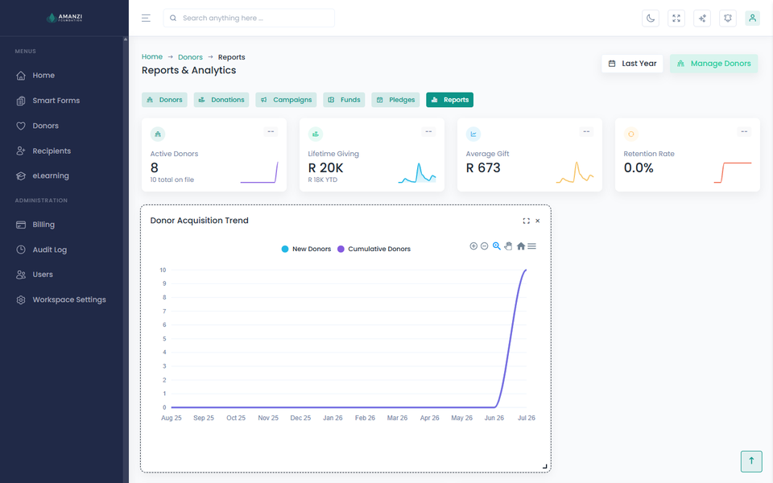Switch to the Campaigns tab
773x483 pixels.
pos(286,100)
